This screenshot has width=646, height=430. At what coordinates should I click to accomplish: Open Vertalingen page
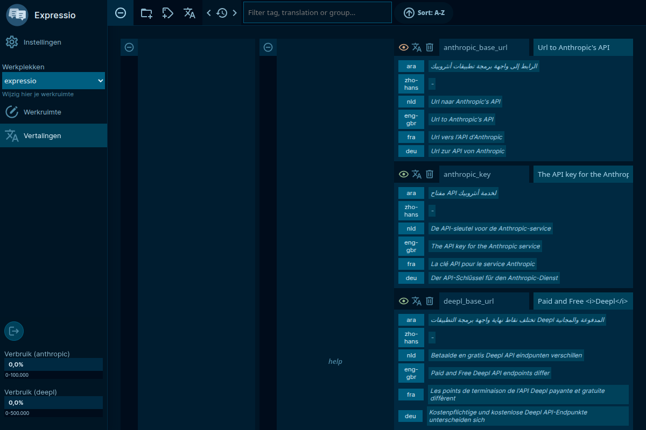tap(53, 135)
